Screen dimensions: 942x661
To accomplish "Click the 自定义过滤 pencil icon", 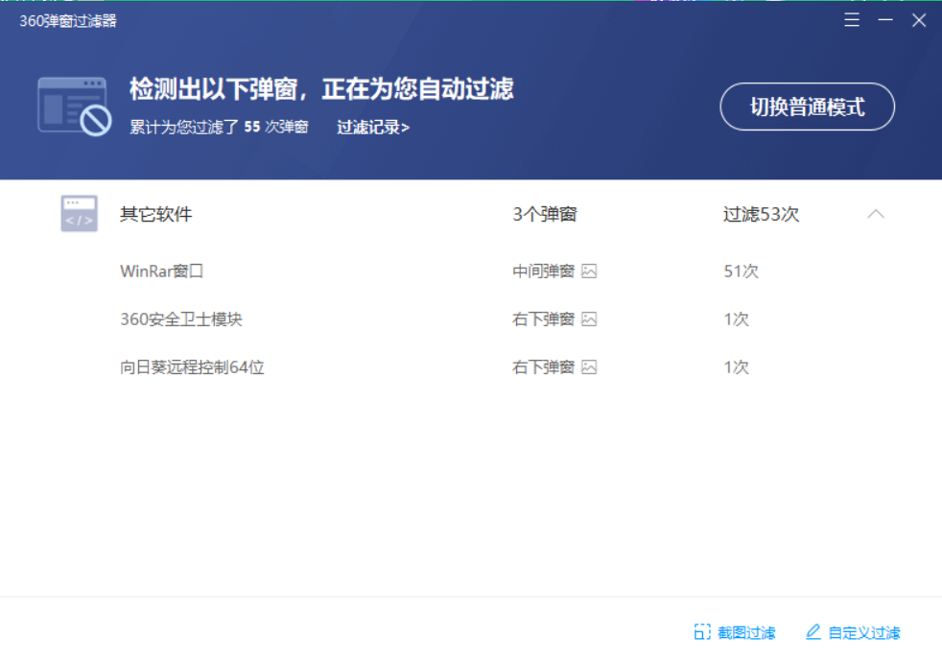I will 812,632.
